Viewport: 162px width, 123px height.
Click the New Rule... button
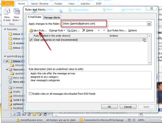[38, 31]
